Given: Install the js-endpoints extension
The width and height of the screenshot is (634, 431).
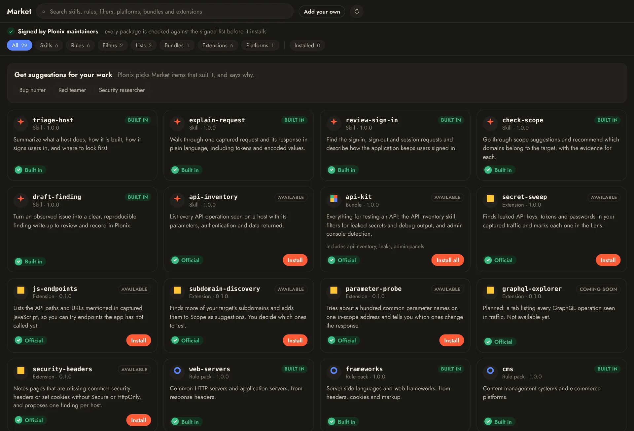Looking at the screenshot, I should click(x=138, y=340).
